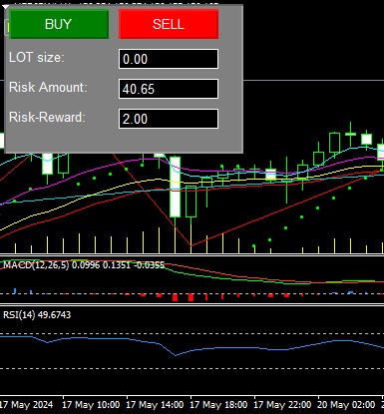Image resolution: width=384 pixels, height=414 pixels.
Task: Click the 20 May 02:00 time axis label
Action: point(346,405)
